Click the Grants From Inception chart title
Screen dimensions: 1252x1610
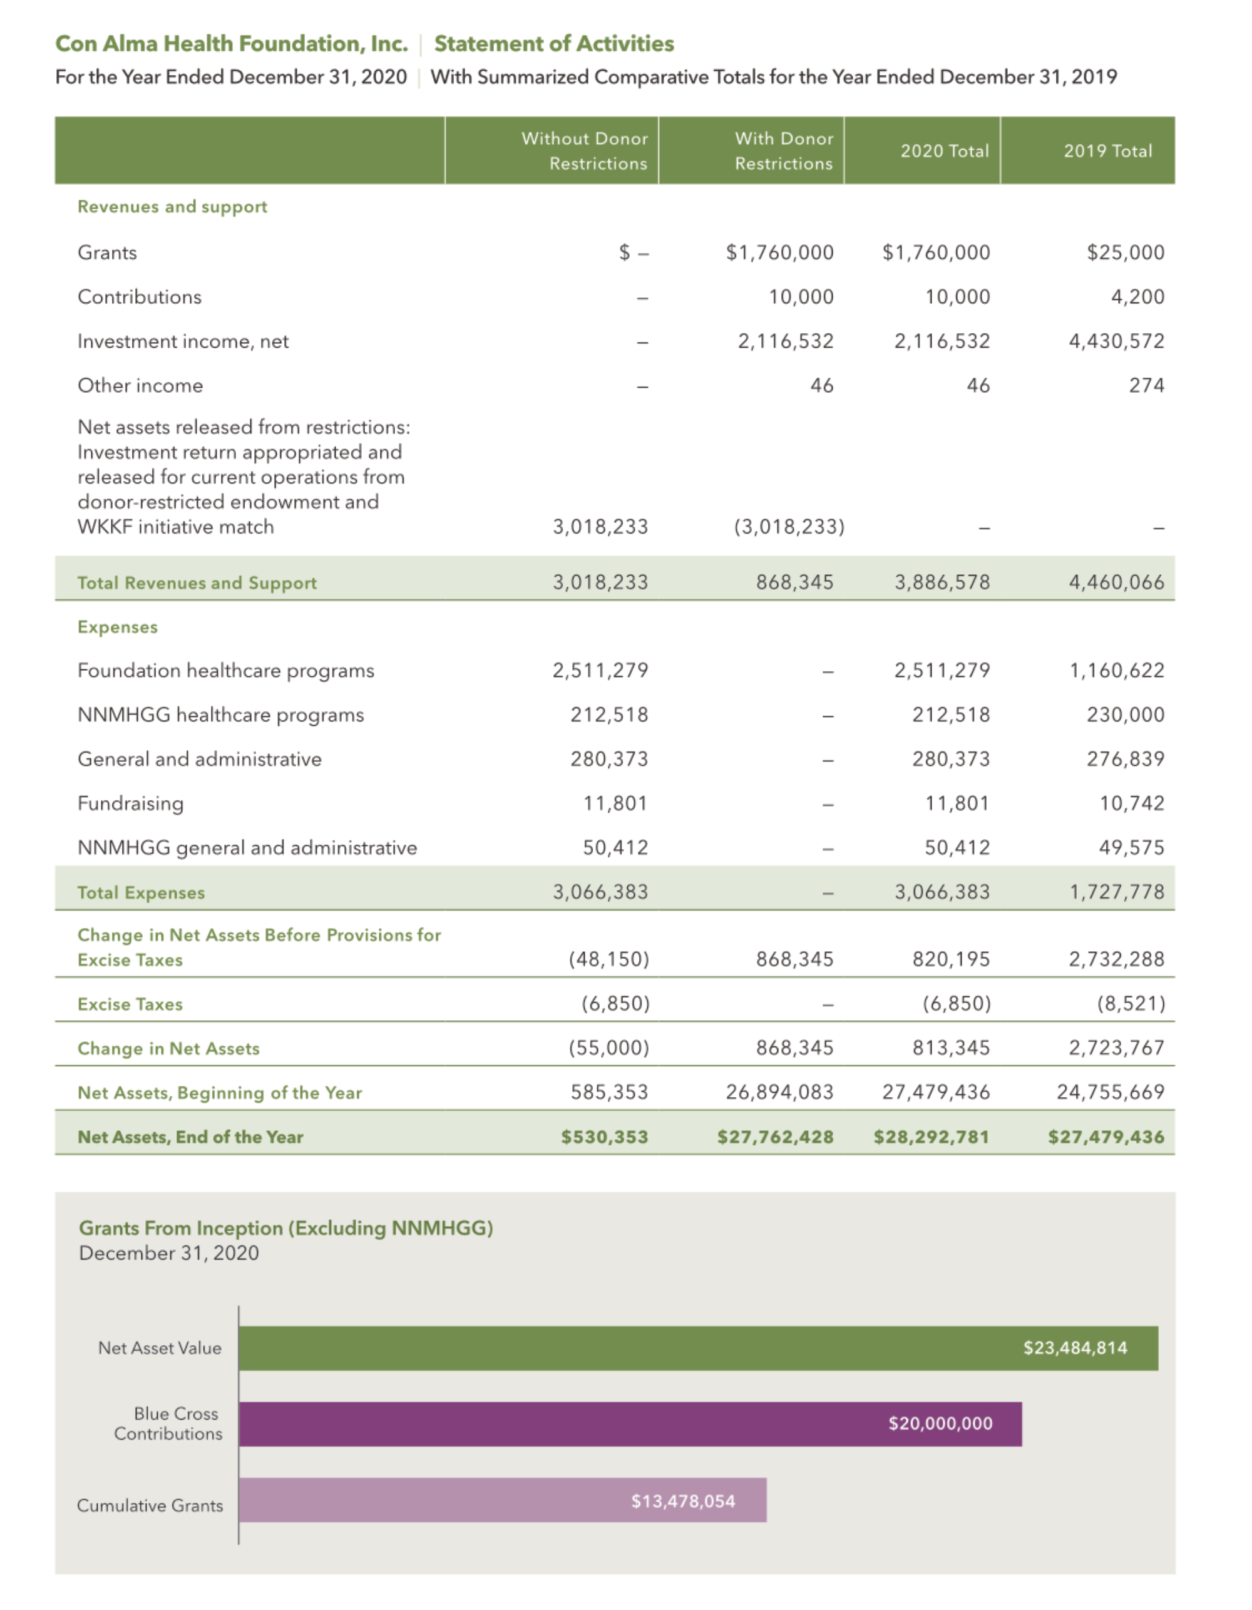point(286,1227)
